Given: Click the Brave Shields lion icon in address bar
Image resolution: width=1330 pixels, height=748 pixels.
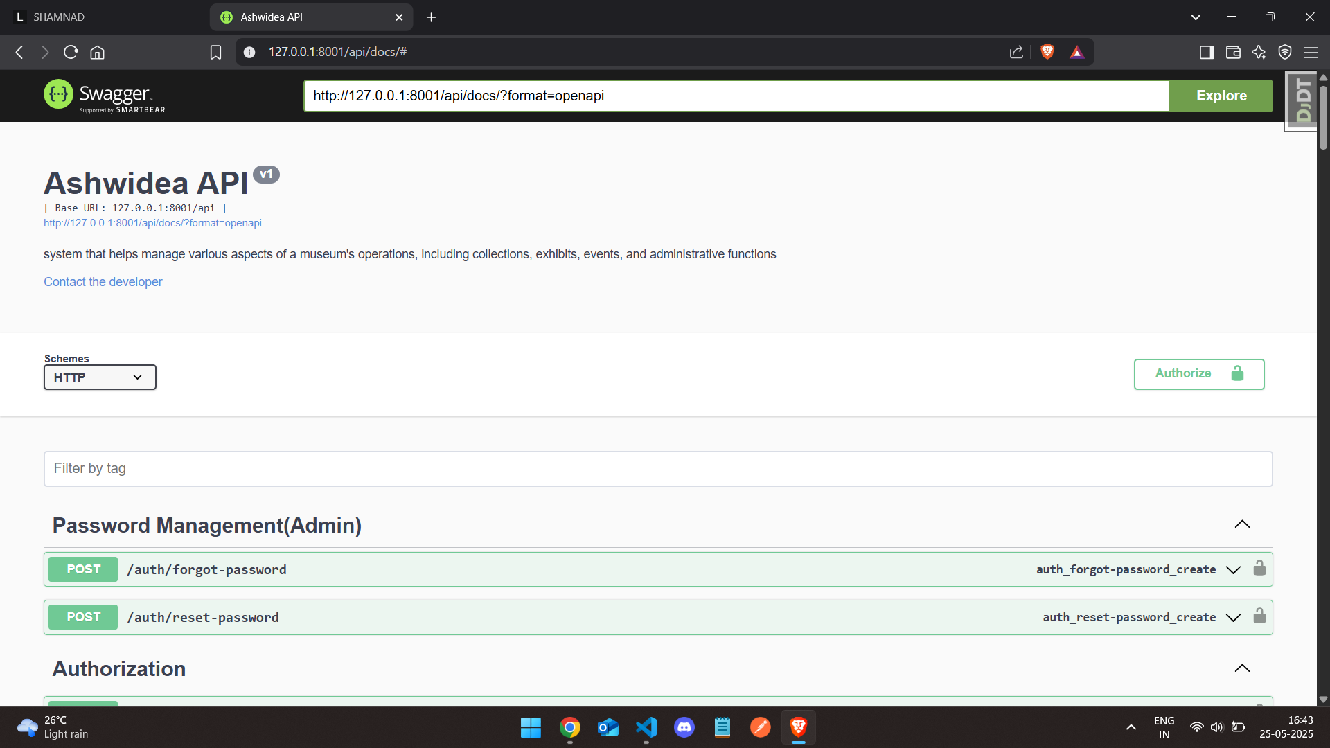Looking at the screenshot, I should click(x=1047, y=52).
